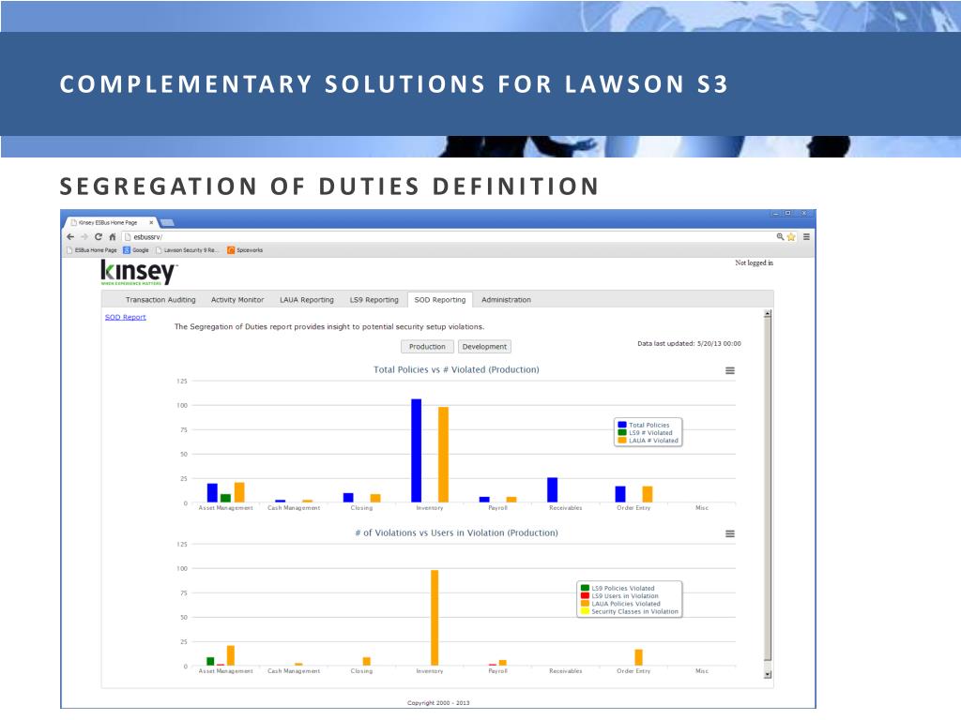Open # of Violations chart context menu icon
Screen dimensions: 961x720
click(x=730, y=533)
